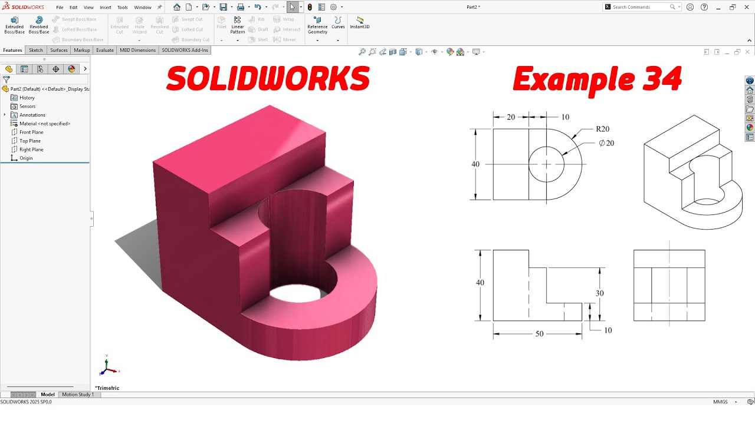
Task: Save the document with the floppy icon
Action: (x=223, y=7)
